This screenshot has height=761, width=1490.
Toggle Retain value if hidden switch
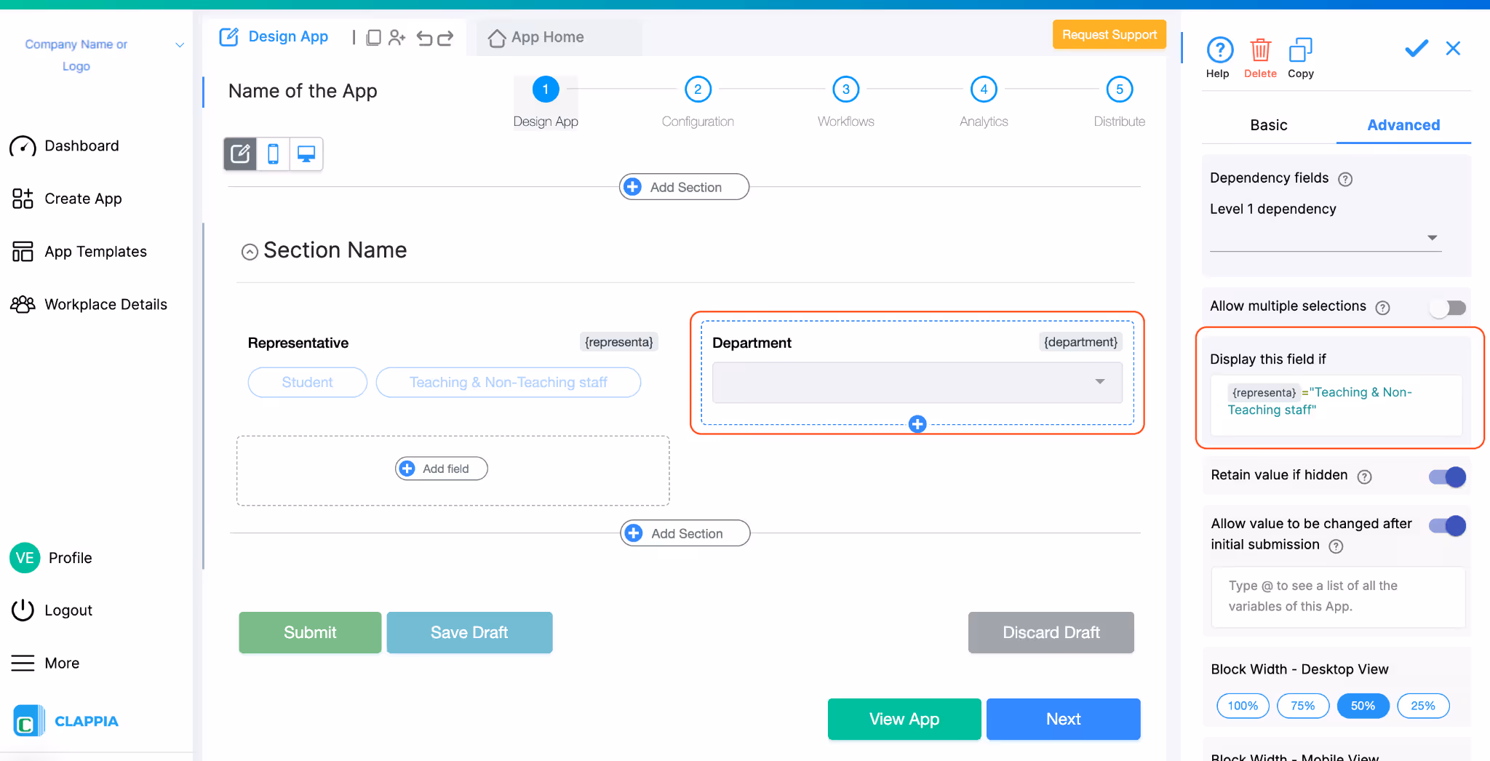[x=1447, y=477]
